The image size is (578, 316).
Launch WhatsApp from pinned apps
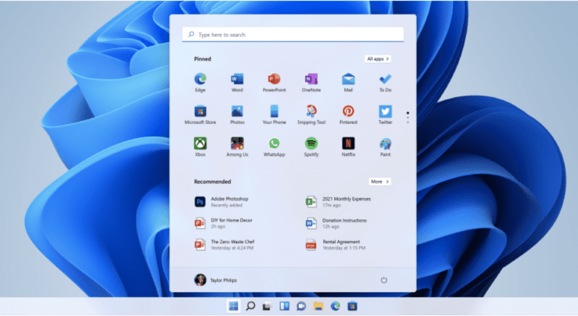[274, 147]
